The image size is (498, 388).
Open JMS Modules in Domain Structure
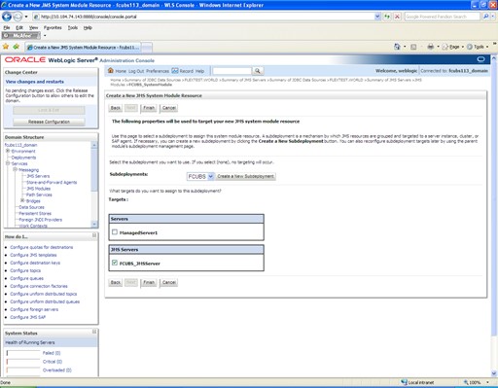[39, 189]
